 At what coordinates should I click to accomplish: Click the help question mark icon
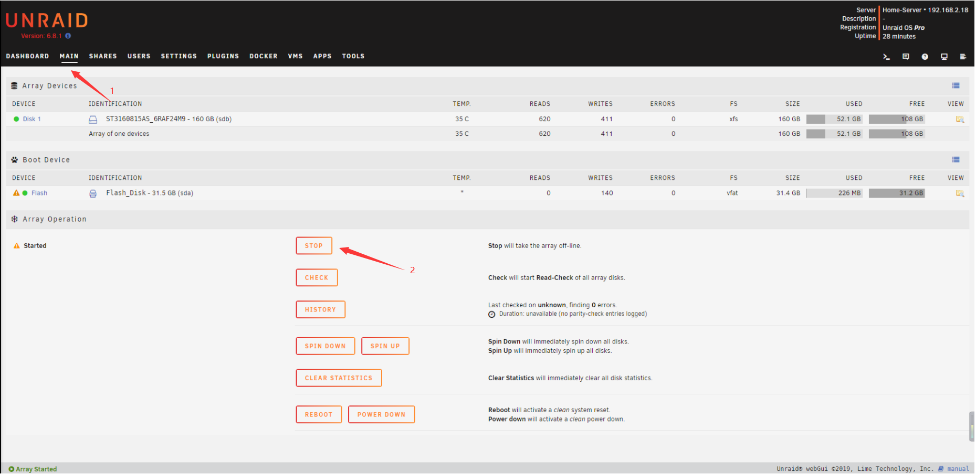click(925, 57)
